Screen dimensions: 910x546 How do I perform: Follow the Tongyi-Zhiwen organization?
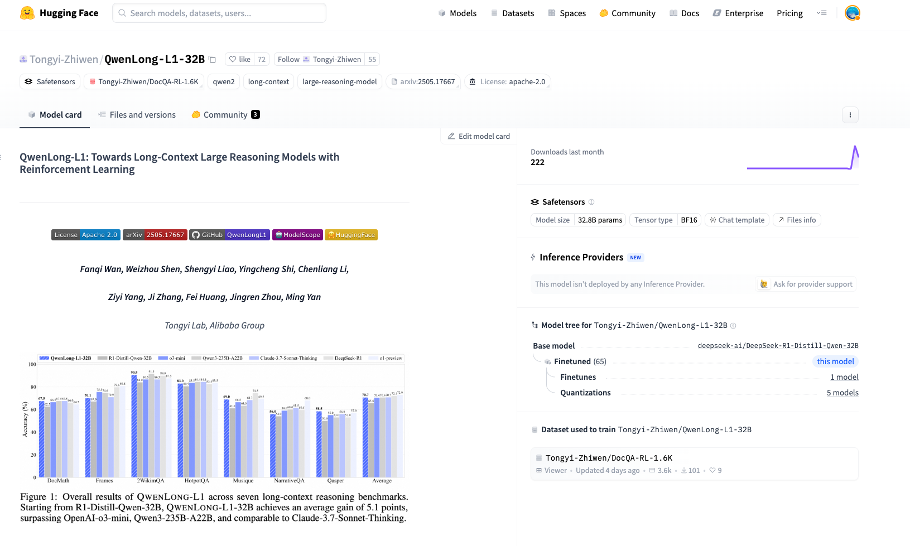click(319, 59)
